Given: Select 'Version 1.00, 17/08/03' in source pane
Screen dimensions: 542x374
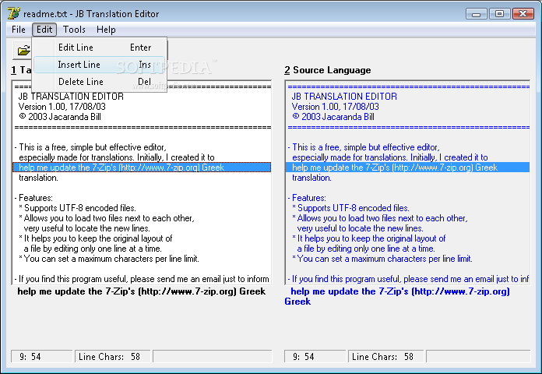Looking at the screenshot, I should click(x=336, y=107).
